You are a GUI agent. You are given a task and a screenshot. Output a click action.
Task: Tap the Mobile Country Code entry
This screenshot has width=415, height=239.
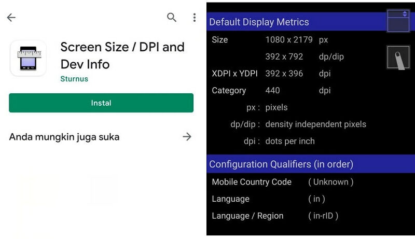tap(283, 182)
